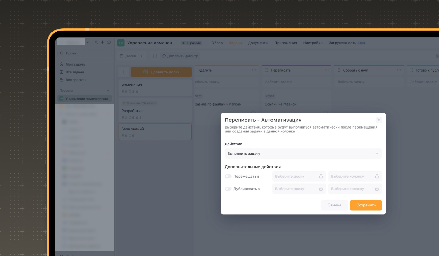Select the Изменения board
The height and width of the screenshot is (256, 439).
tap(155, 88)
